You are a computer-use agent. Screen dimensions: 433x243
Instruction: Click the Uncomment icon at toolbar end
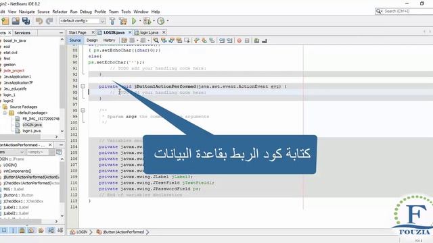click(265, 40)
